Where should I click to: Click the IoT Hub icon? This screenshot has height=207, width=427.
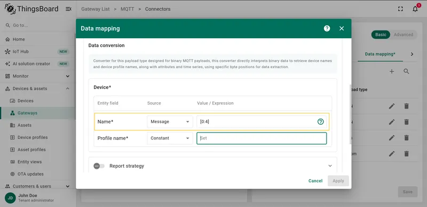[7, 51]
